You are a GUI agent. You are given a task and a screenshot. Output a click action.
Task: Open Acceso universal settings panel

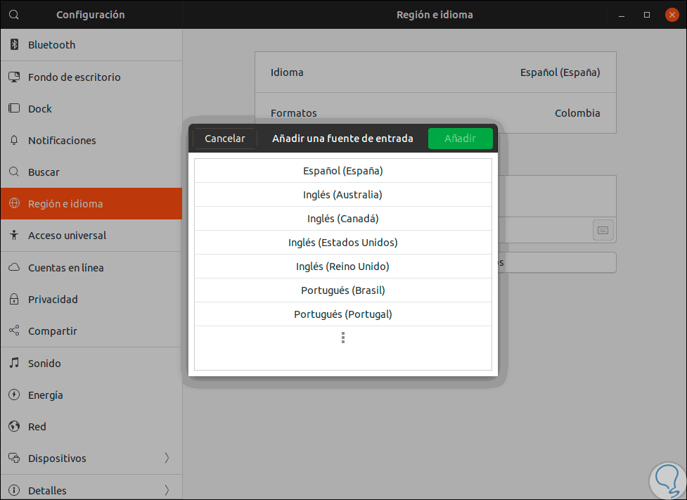(x=67, y=236)
